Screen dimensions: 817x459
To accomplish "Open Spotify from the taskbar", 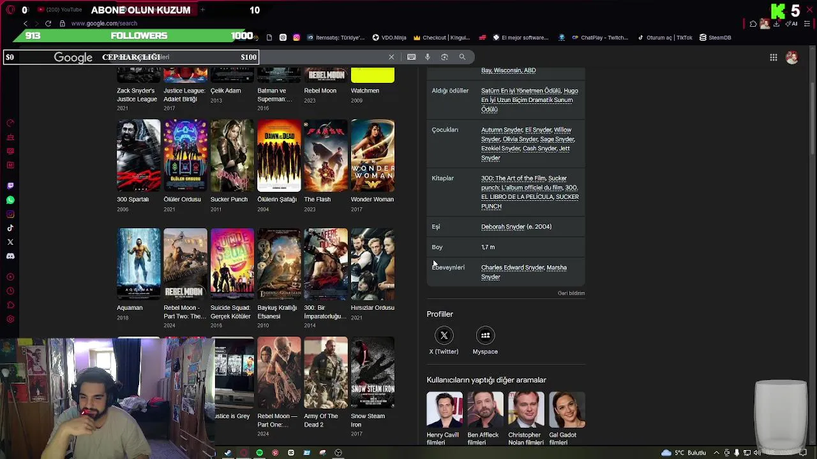I will [x=259, y=453].
